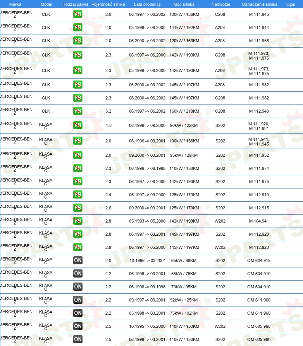
Task: Click production years 09.1997 -> 03.2001
Action: [147, 300]
